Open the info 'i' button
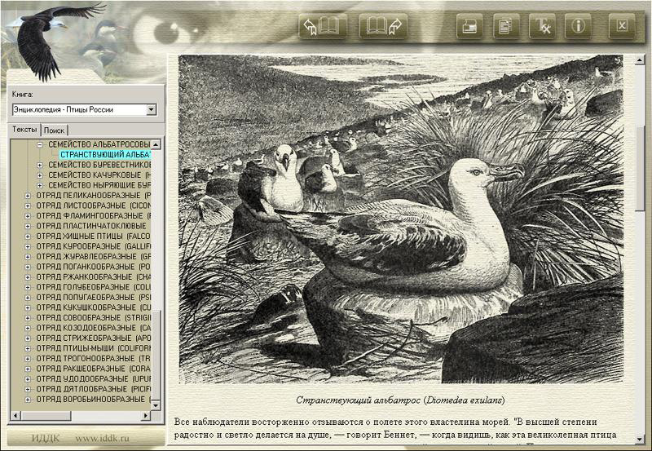652x451 pixels. pyautogui.click(x=579, y=26)
